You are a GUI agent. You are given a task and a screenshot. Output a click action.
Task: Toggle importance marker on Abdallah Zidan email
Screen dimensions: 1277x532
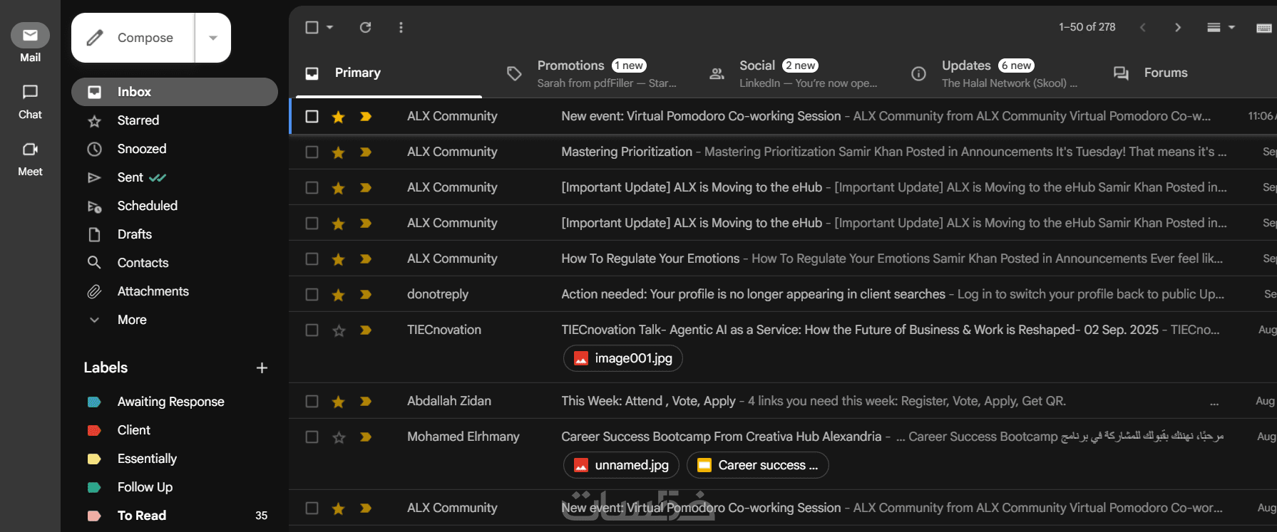coord(366,401)
